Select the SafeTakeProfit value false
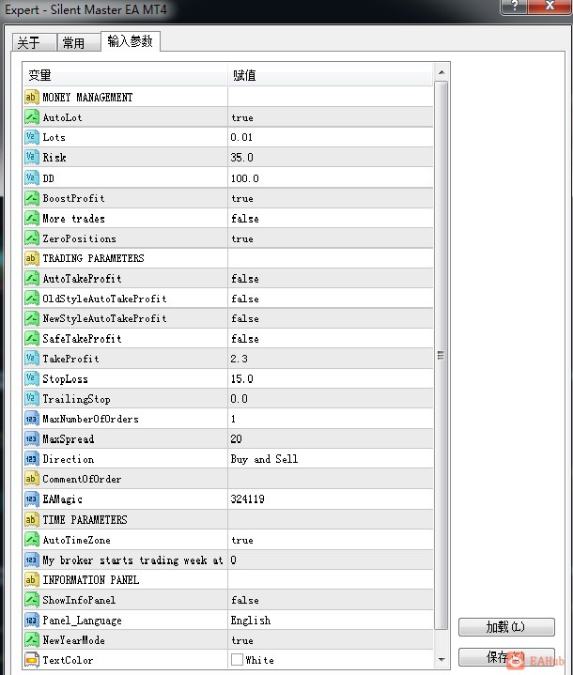573x675 pixels. click(245, 339)
